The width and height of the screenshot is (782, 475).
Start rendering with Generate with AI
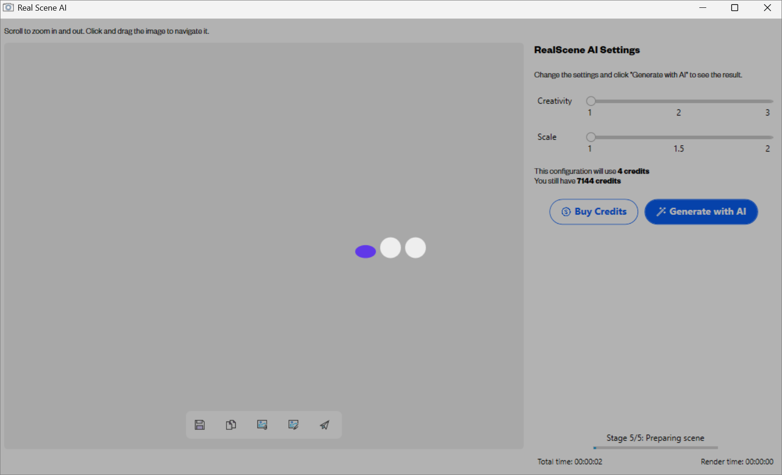[701, 212]
